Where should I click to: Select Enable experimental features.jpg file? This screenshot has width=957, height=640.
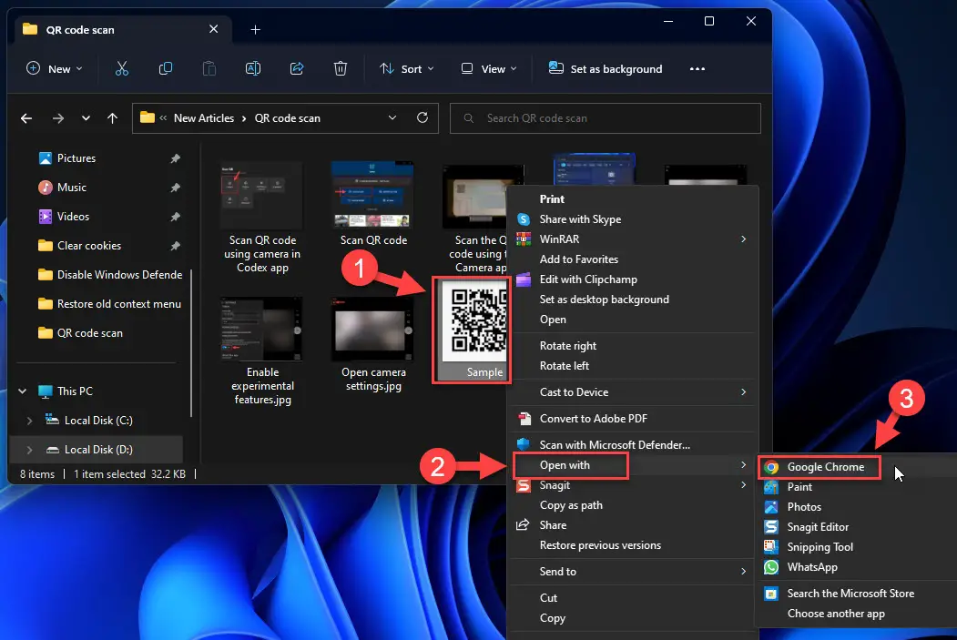tap(262, 352)
